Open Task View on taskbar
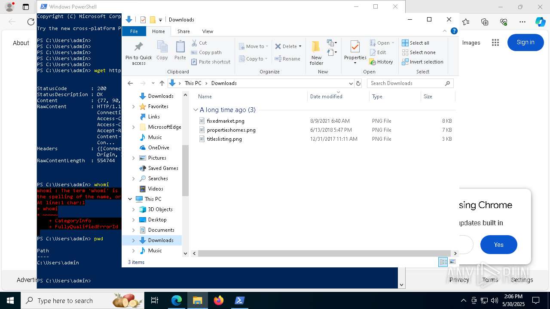The height and width of the screenshot is (309, 550). click(155, 300)
